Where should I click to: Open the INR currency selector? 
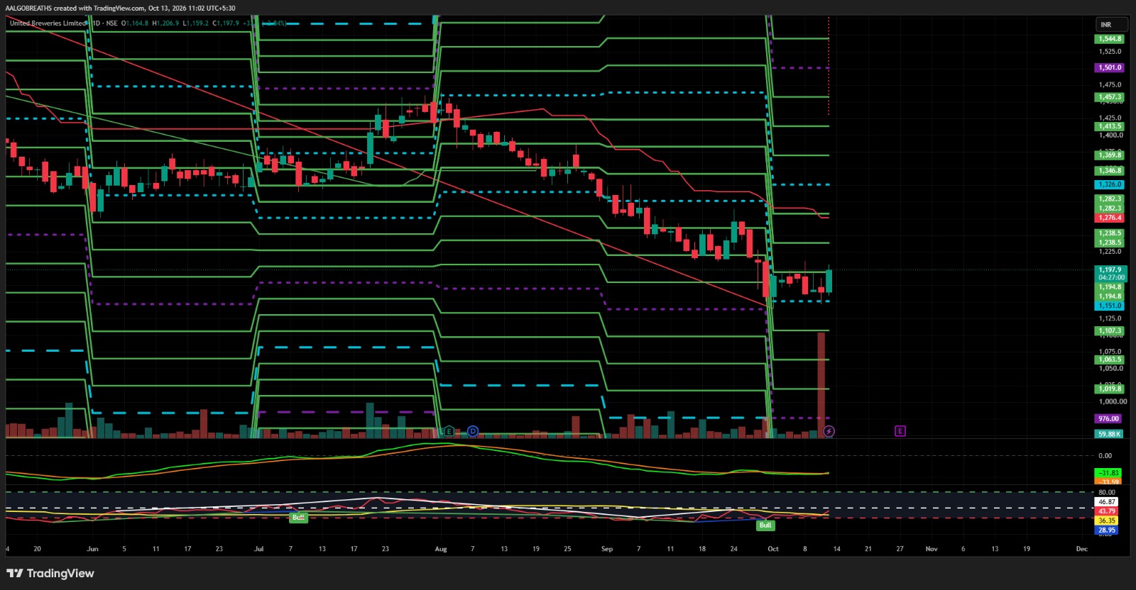coord(1111,25)
